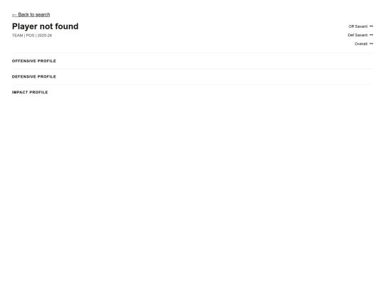Click the divider line above Offensive Profile
The width and height of the screenshot is (385, 289).
(x=192, y=53)
